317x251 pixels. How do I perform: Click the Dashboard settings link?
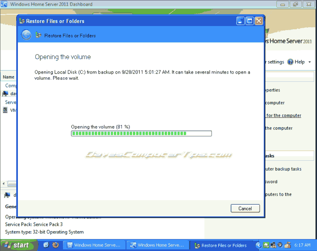coord(275,62)
